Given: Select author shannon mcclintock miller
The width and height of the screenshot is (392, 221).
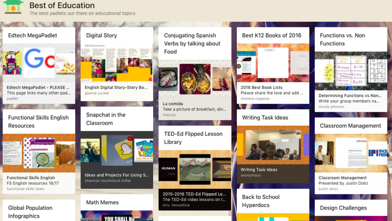Looking at the screenshot, I should [x=108, y=180].
